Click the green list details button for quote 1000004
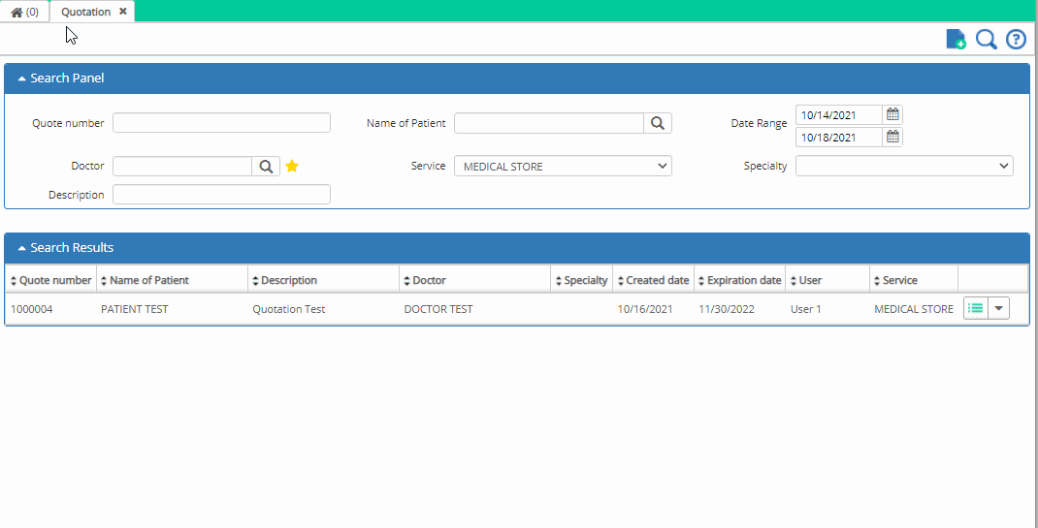The width and height of the screenshot is (1038, 528). coord(976,309)
